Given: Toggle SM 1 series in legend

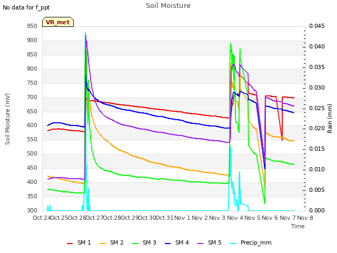Looking at the screenshot, I should pyautogui.click(x=79, y=242).
